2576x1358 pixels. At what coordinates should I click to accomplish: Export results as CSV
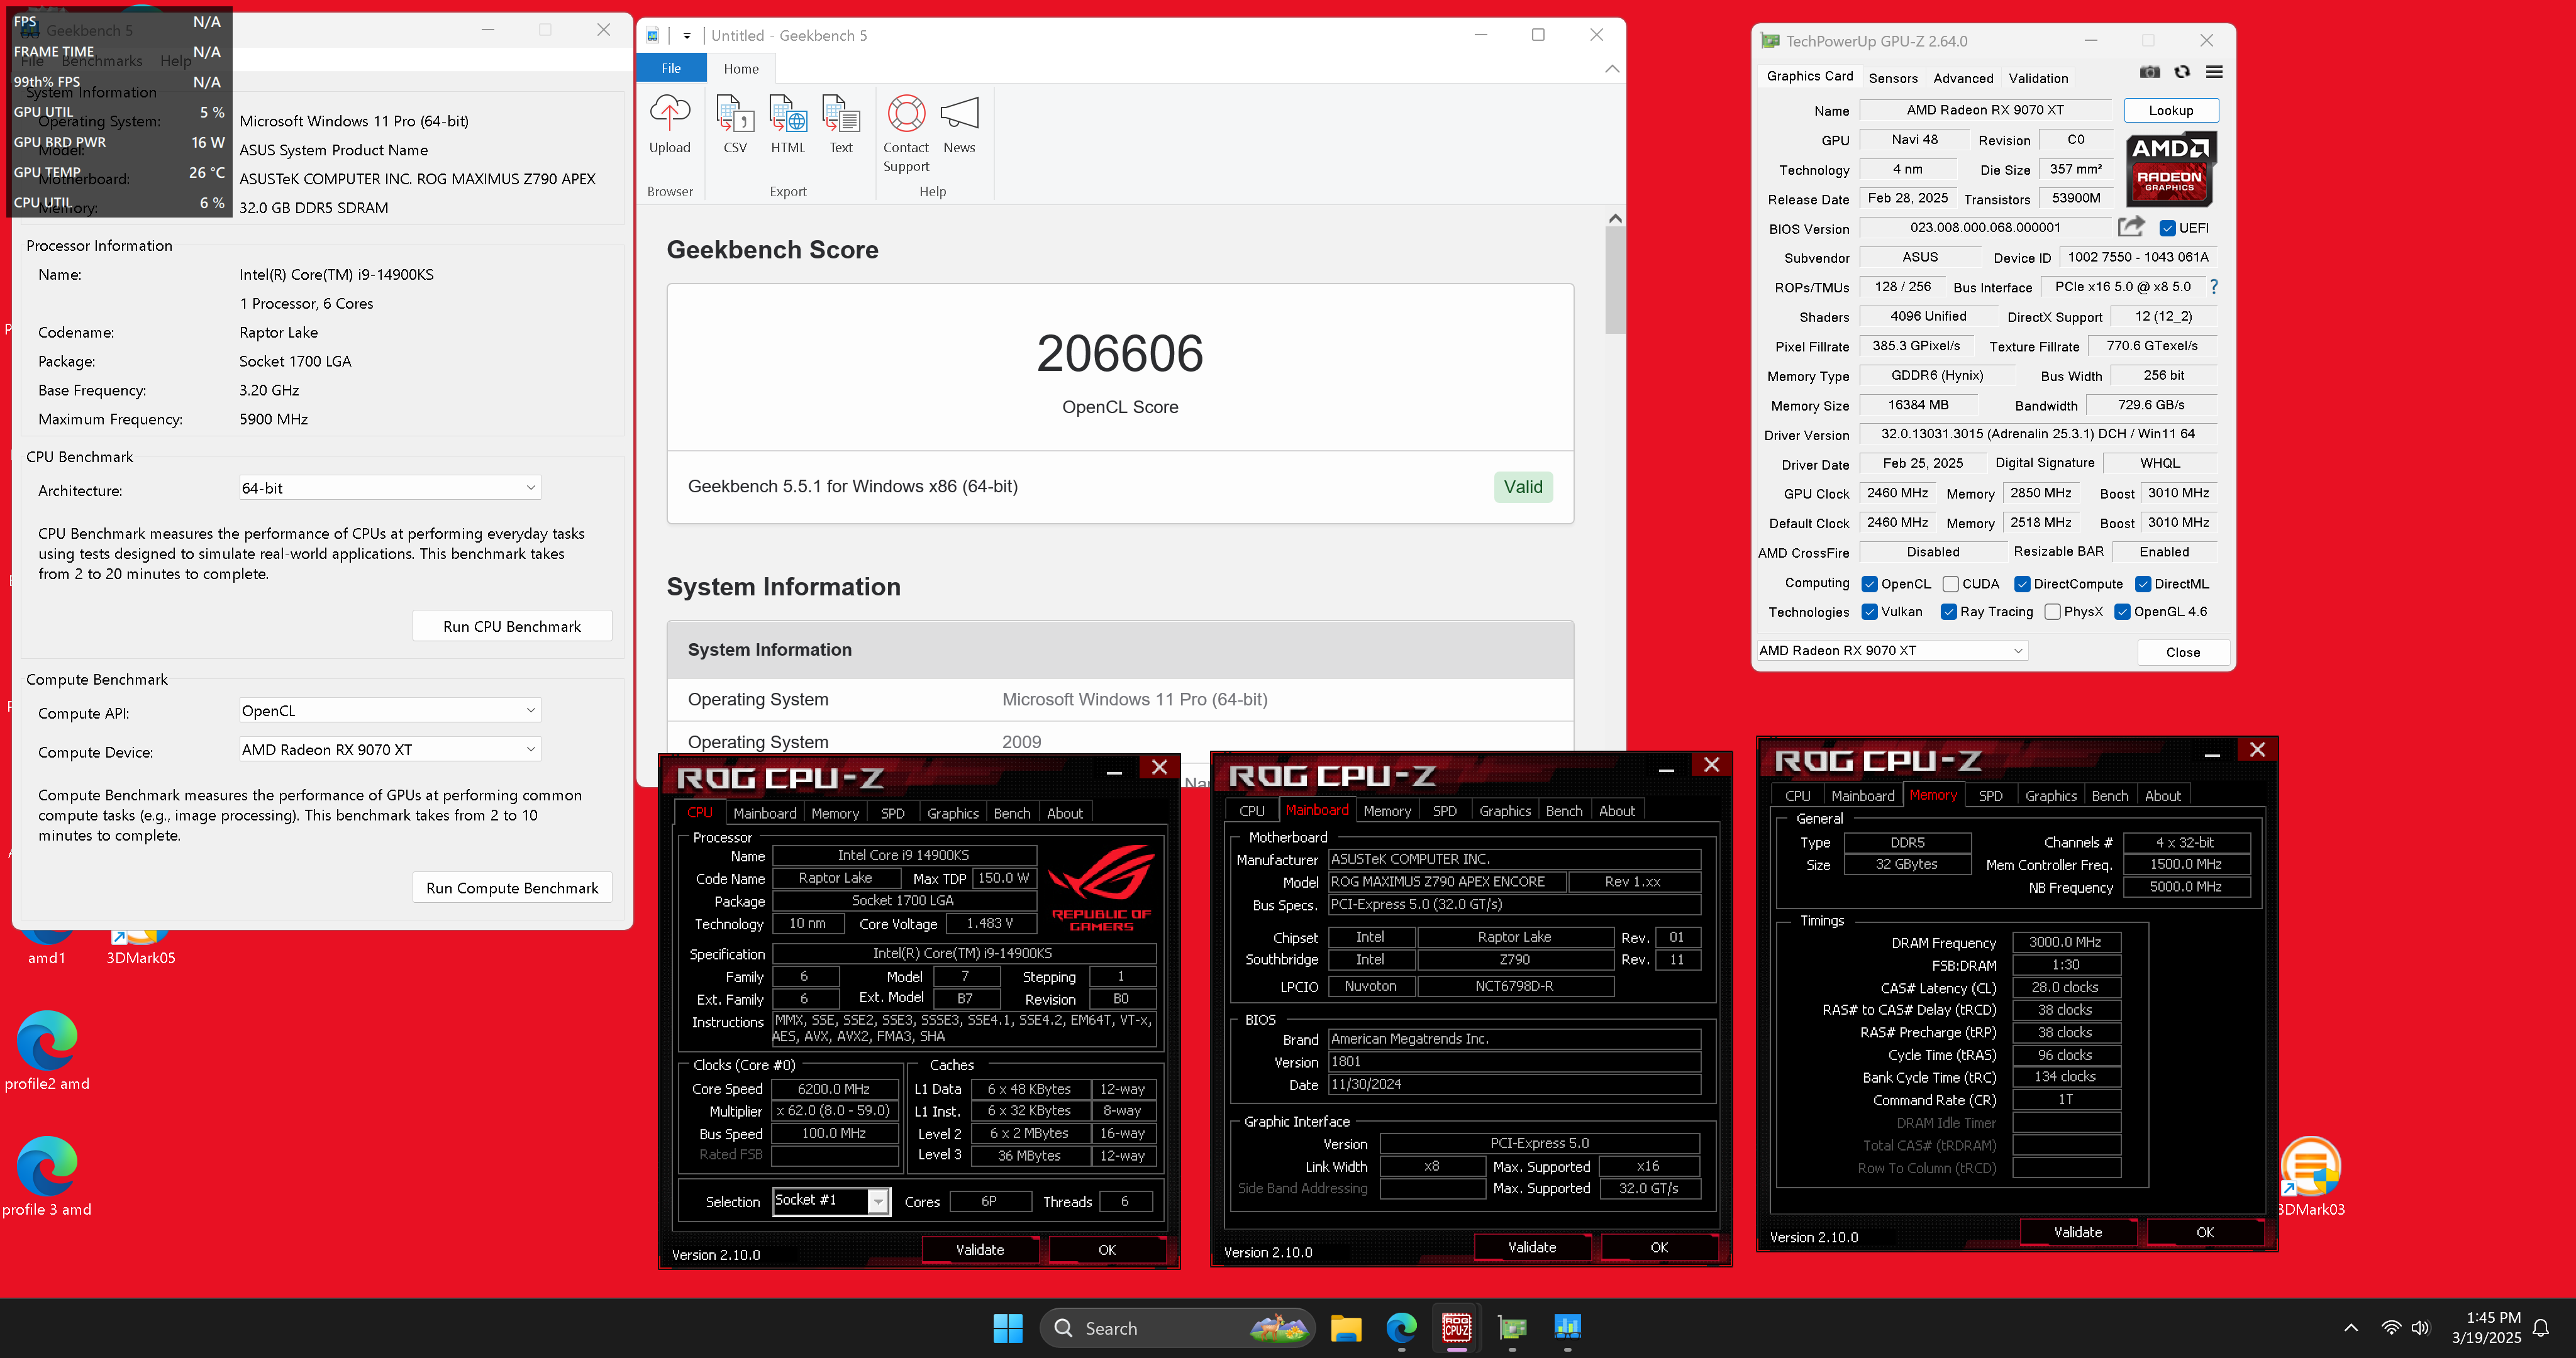coord(735,125)
